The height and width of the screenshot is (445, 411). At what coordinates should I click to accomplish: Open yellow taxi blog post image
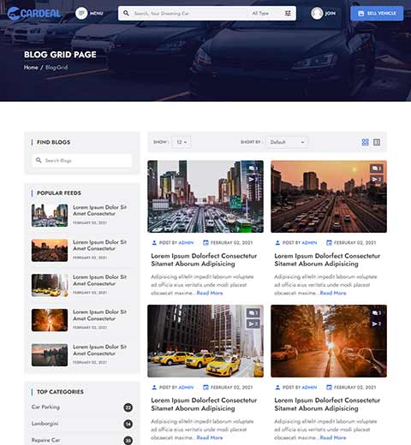coord(205,341)
